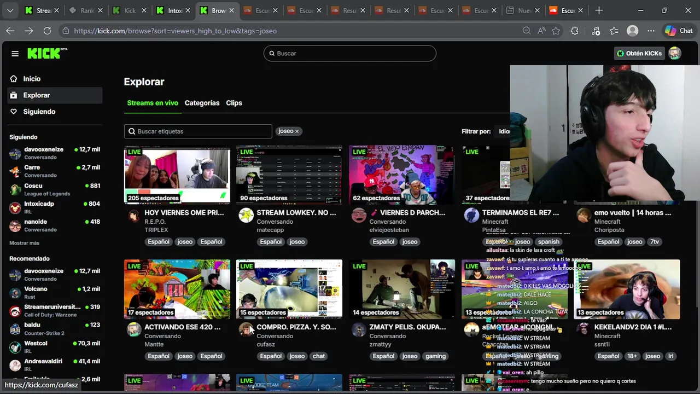Screen dimensions: 700x394
Task: Open the 62 espectadores stream thumbnail
Action: (402, 175)
